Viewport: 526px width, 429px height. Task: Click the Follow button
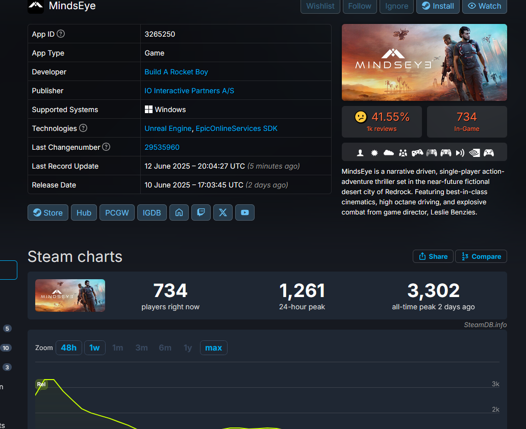pyautogui.click(x=360, y=6)
